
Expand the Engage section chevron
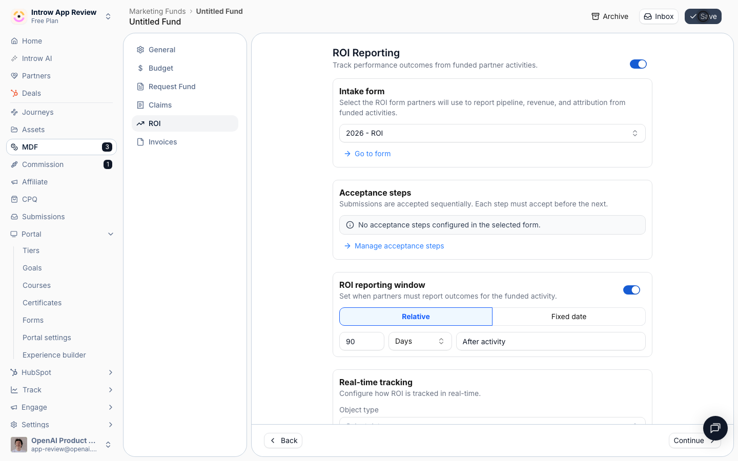111,407
